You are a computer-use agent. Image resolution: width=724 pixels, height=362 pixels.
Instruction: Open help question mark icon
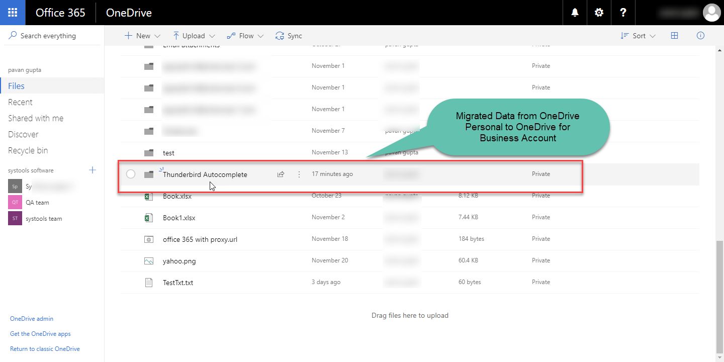click(623, 13)
